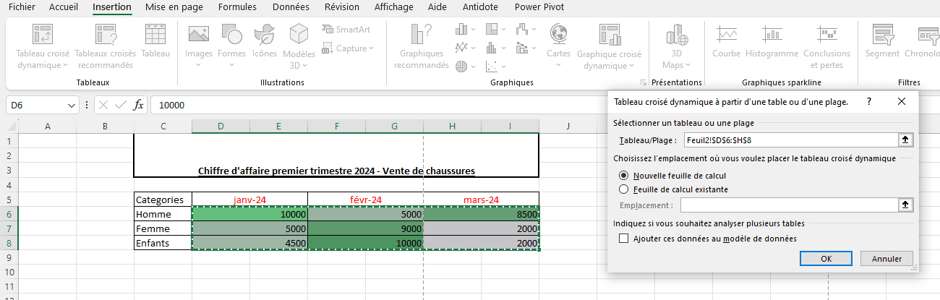This screenshot has height=300, width=940.
Task: Click the Segment filter icon
Action: click(x=882, y=34)
